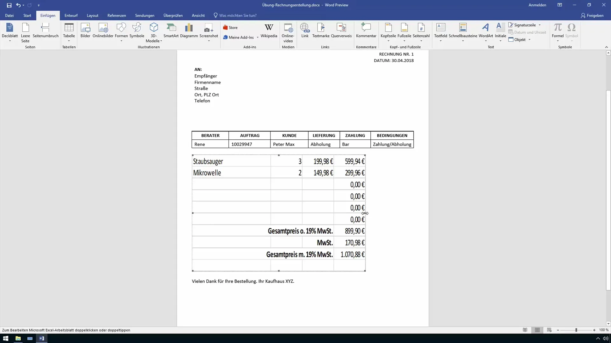Expand the Quick Access Toolbar customize arrow
Screen dimensions: 611x343
tap(39, 5)
